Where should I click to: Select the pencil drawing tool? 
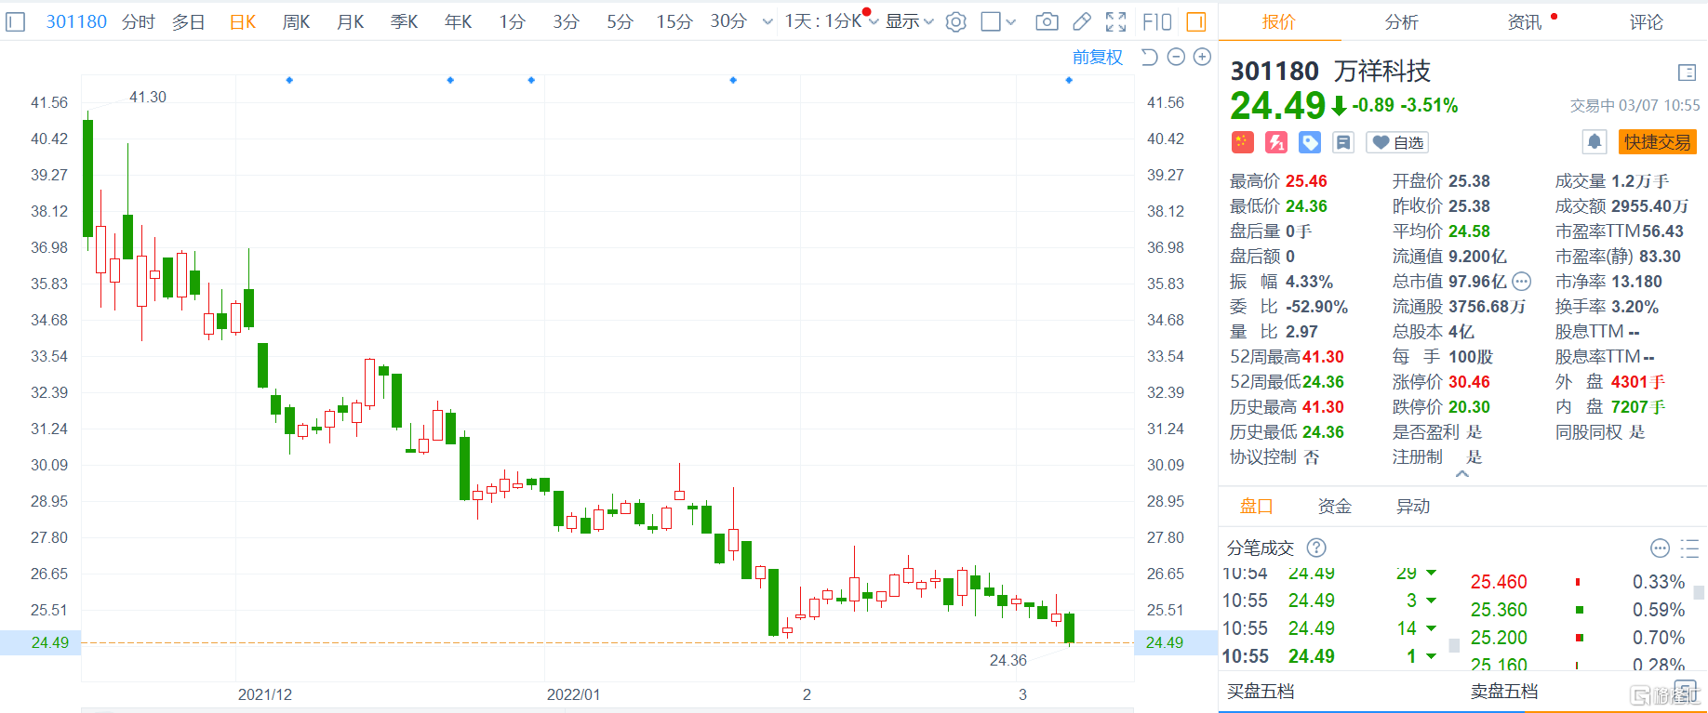(x=1081, y=21)
